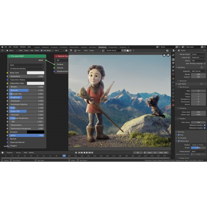Enable Open Shading Language checkbox
The width and height of the screenshot is (207, 207).
click(x=205, y=63)
